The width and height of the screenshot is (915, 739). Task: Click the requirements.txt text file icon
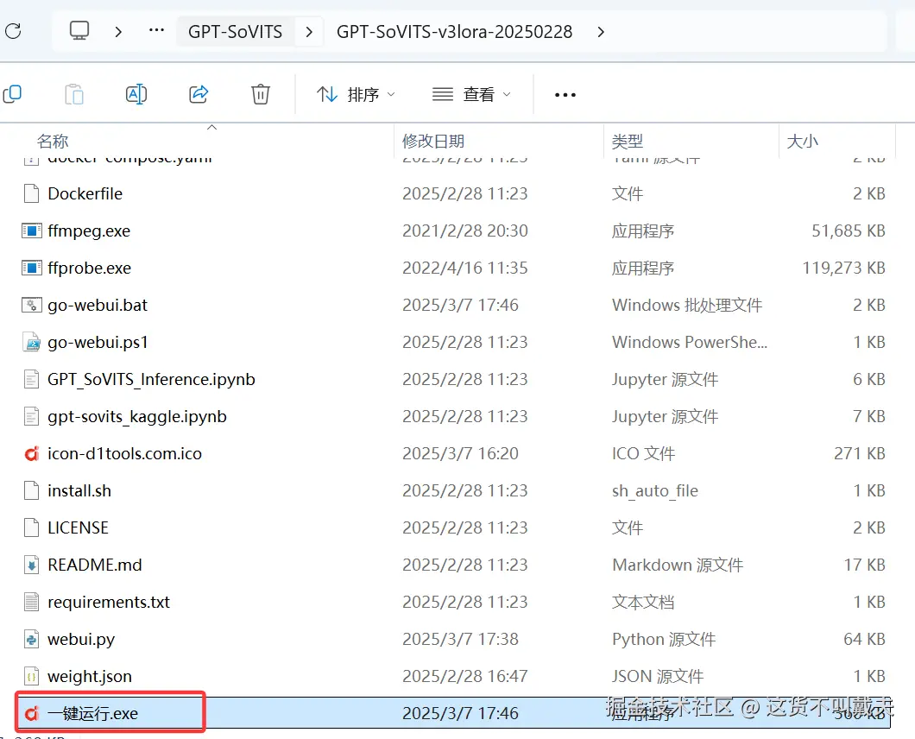(x=32, y=602)
